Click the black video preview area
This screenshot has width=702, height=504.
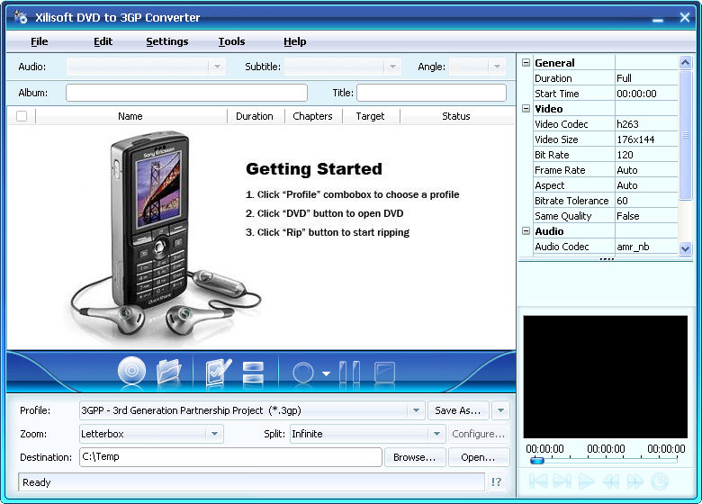tap(606, 377)
